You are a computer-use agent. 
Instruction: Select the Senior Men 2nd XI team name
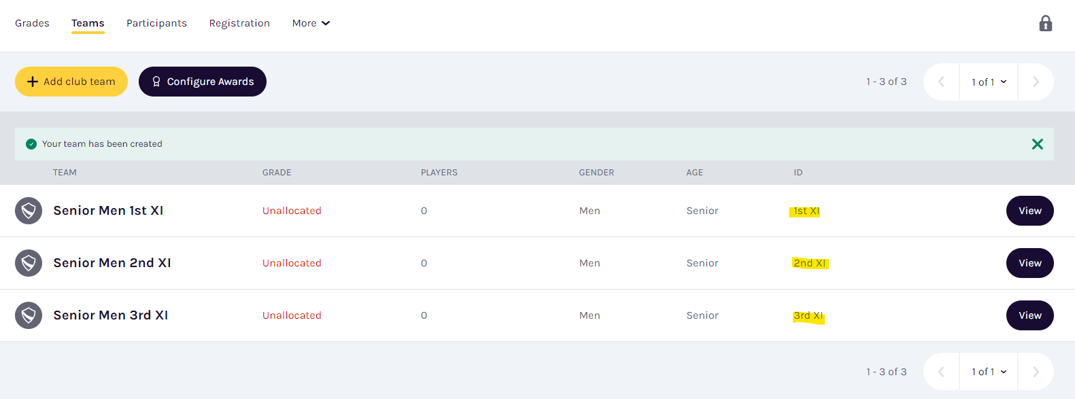tap(112, 263)
